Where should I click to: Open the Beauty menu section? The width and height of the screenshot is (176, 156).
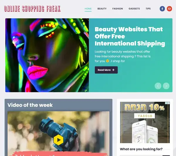coord(102,9)
